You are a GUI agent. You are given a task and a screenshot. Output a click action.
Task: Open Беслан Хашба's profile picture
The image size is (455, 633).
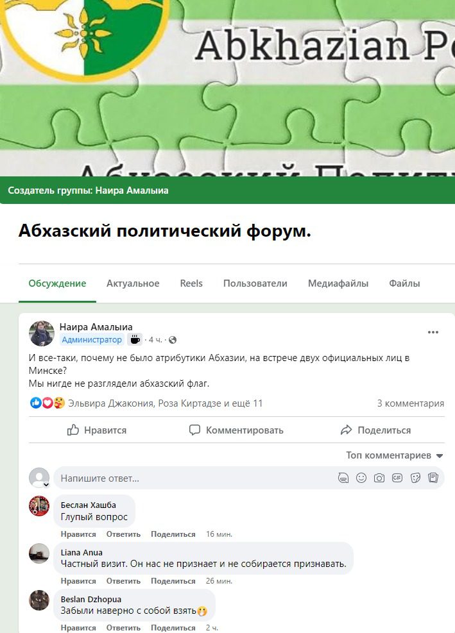pyautogui.click(x=39, y=506)
